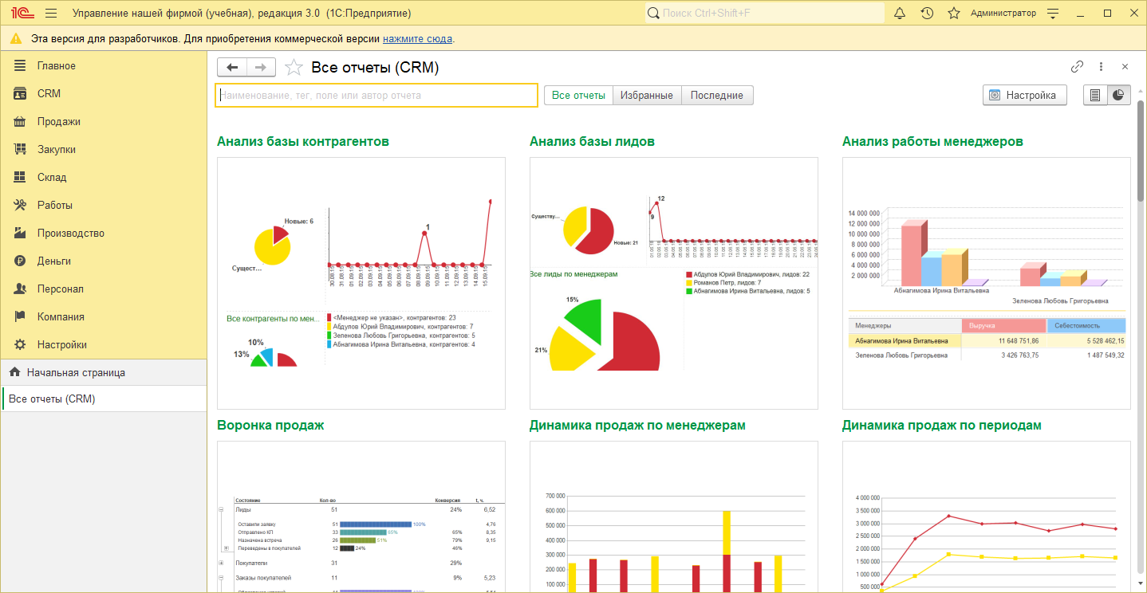Click the back navigation arrow
The image size is (1147, 593).
coord(232,68)
